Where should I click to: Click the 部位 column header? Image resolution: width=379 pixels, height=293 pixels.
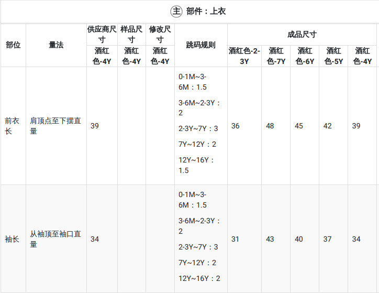(x=13, y=45)
